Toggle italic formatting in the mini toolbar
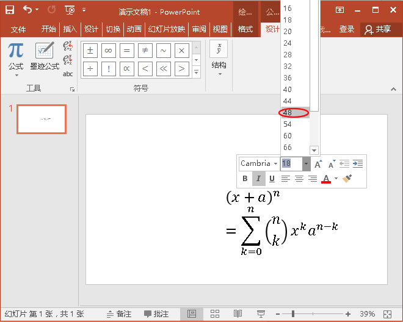The height and width of the screenshot is (322, 403). [258, 179]
